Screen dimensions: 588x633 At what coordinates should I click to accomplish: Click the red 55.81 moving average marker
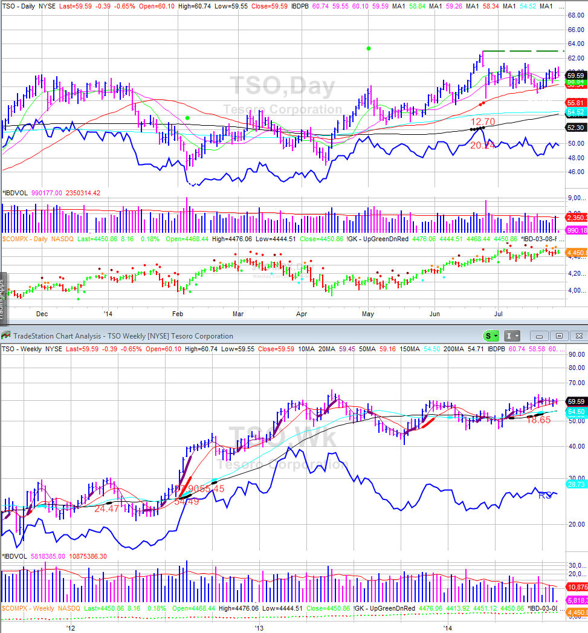tap(576, 103)
